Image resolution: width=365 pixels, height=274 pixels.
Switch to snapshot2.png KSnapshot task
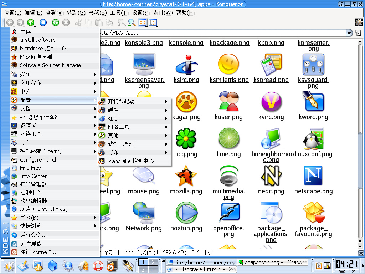tap(273, 262)
